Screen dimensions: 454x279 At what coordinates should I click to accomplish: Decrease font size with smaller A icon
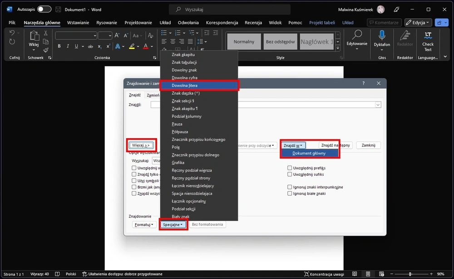pyautogui.click(x=126, y=35)
